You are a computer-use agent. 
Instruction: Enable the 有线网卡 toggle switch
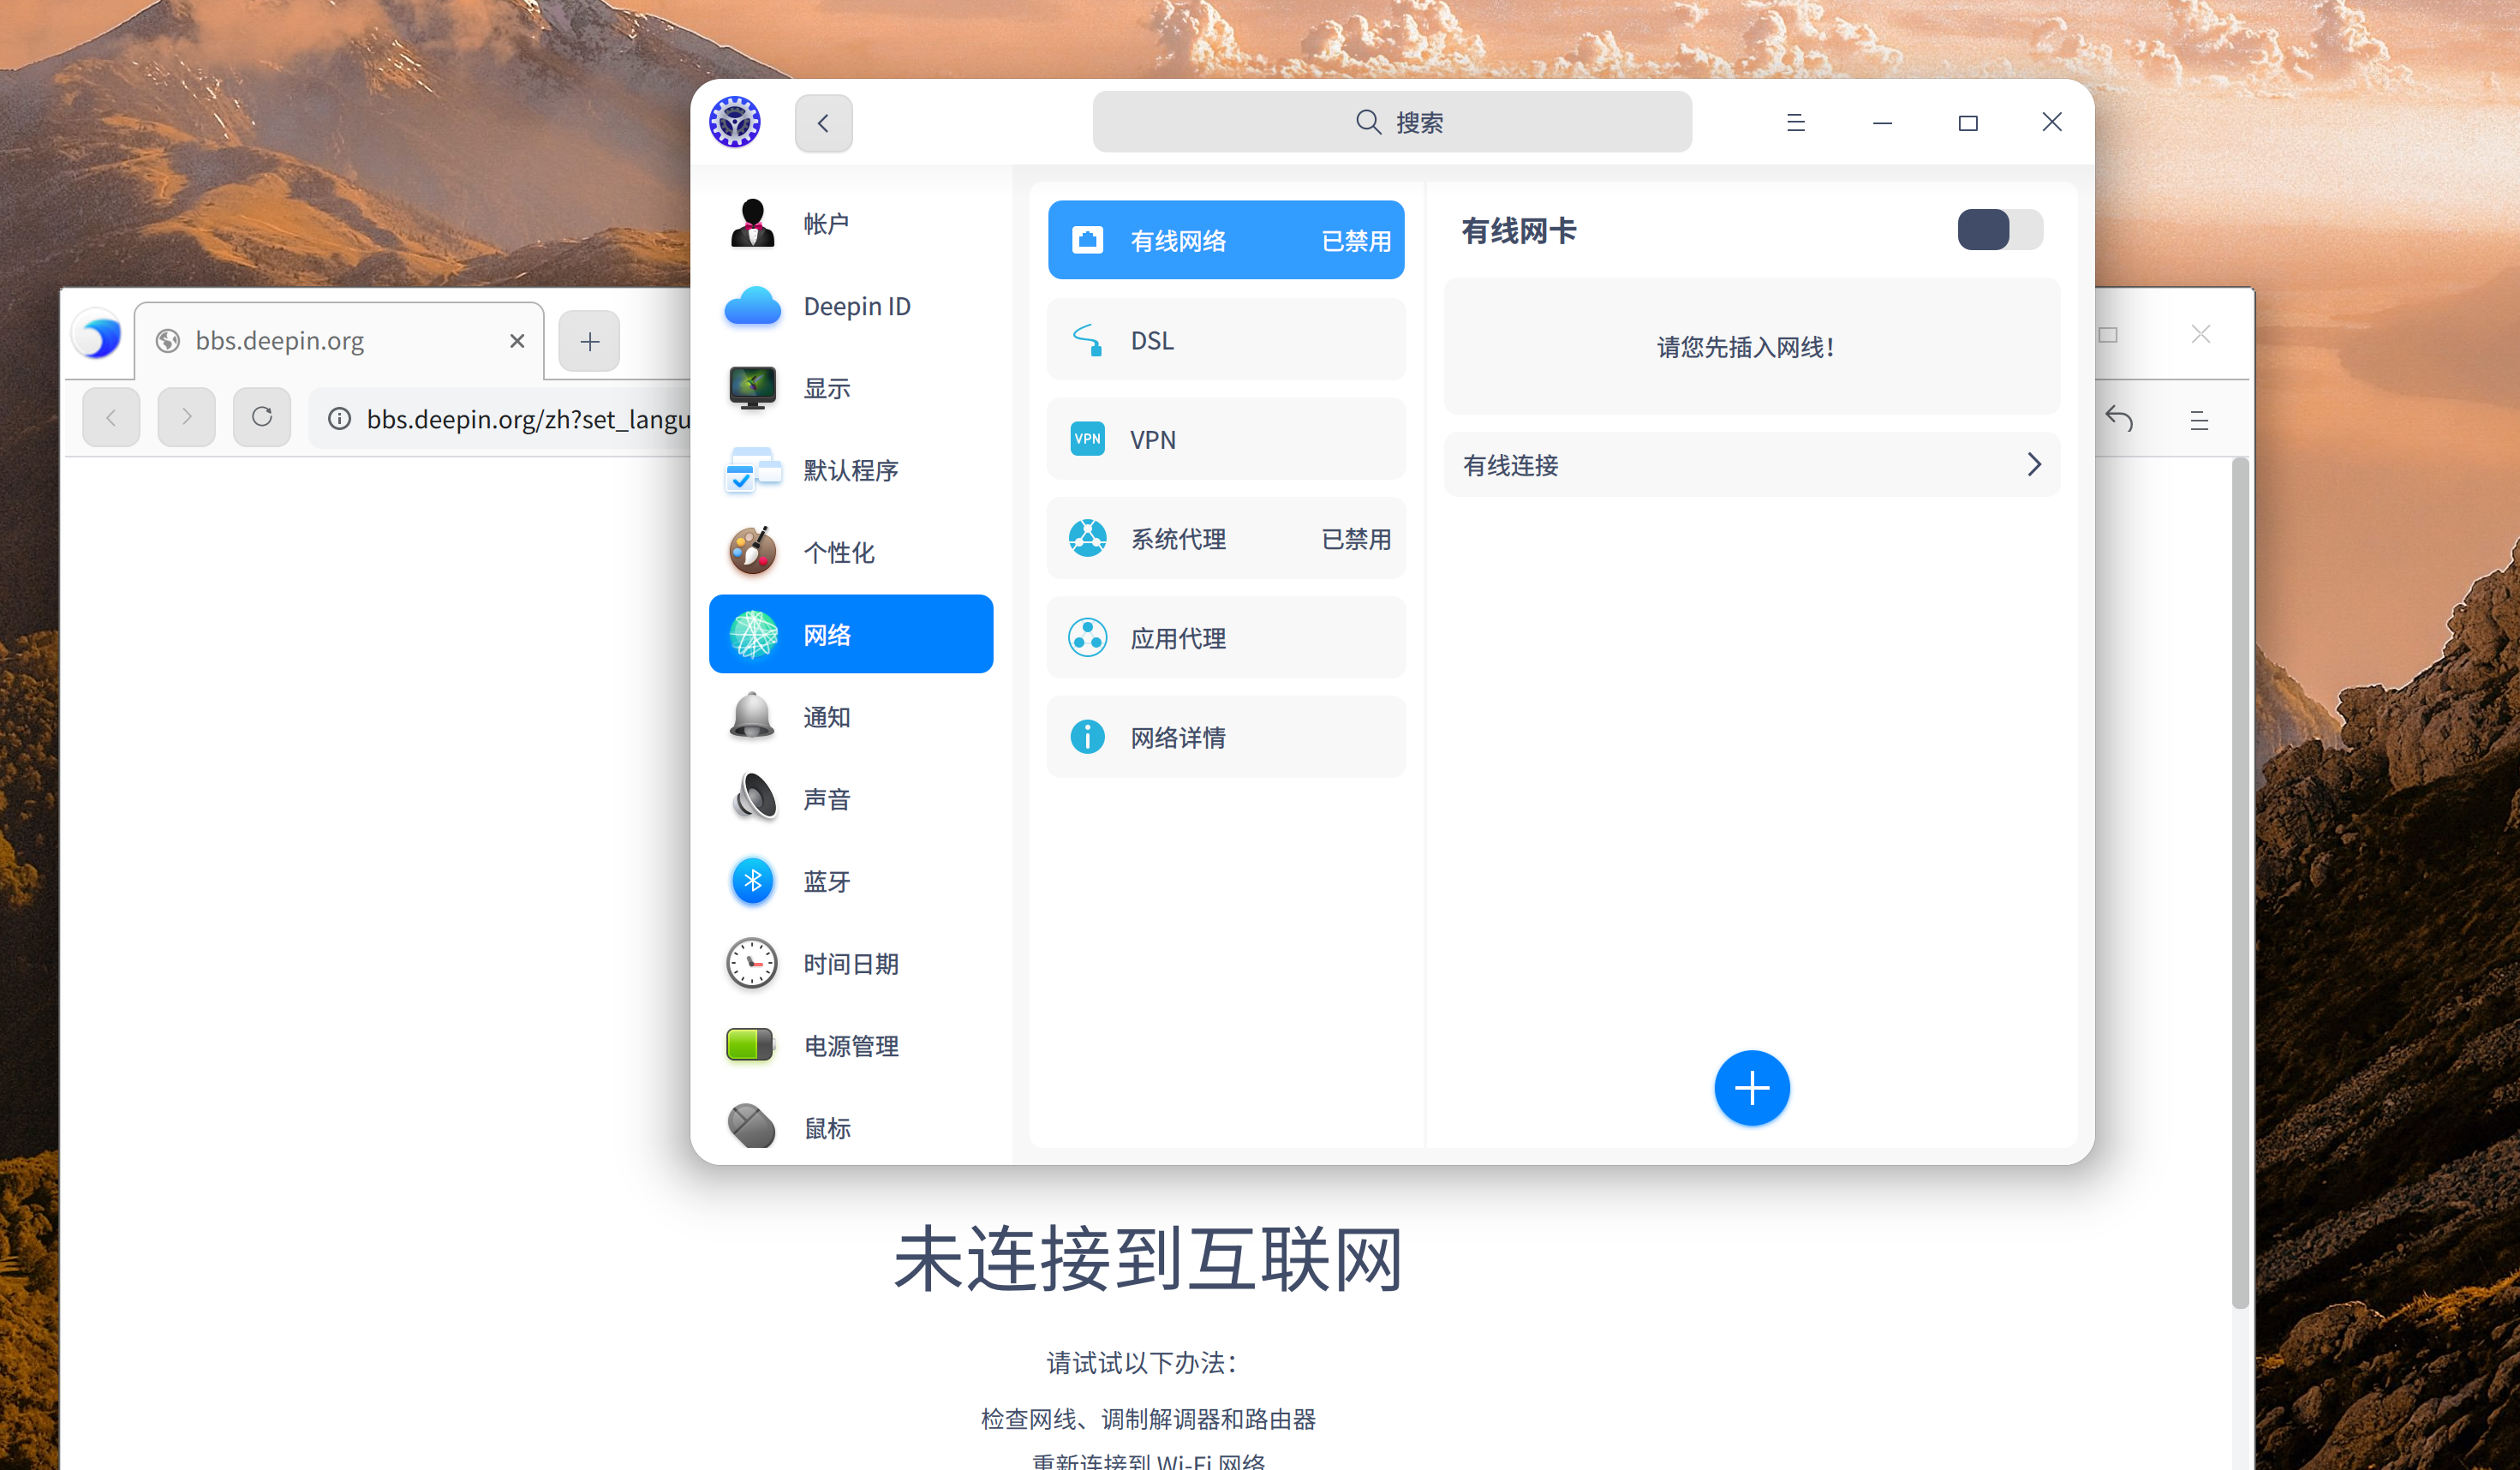click(1999, 229)
